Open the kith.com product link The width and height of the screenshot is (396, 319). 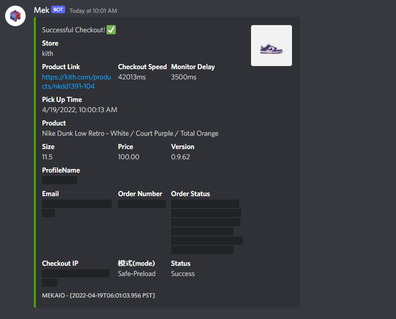tap(76, 81)
